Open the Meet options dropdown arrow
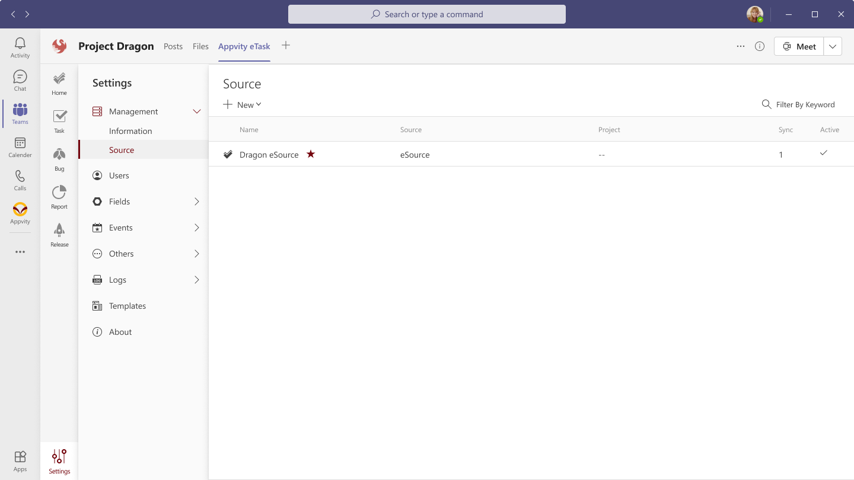The height and width of the screenshot is (480, 854). (833, 46)
